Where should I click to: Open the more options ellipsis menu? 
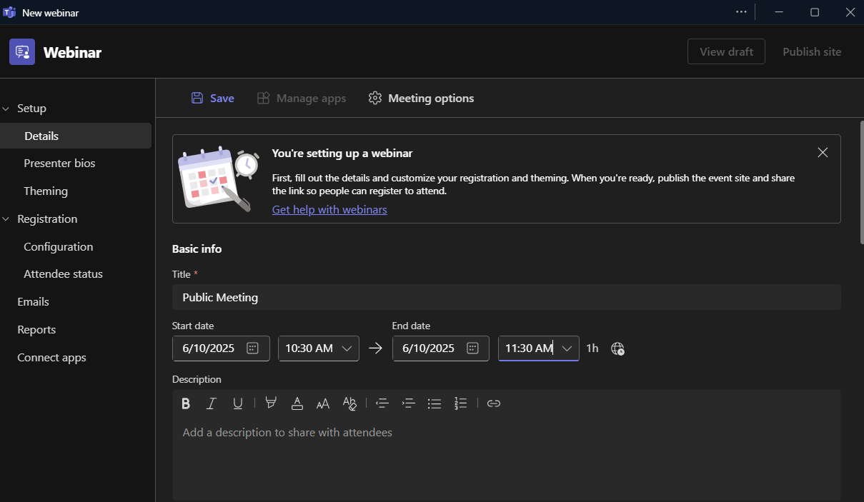pyautogui.click(x=741, y=12)
